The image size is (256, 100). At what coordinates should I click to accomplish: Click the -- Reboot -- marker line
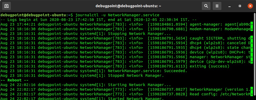pos(14,80)
